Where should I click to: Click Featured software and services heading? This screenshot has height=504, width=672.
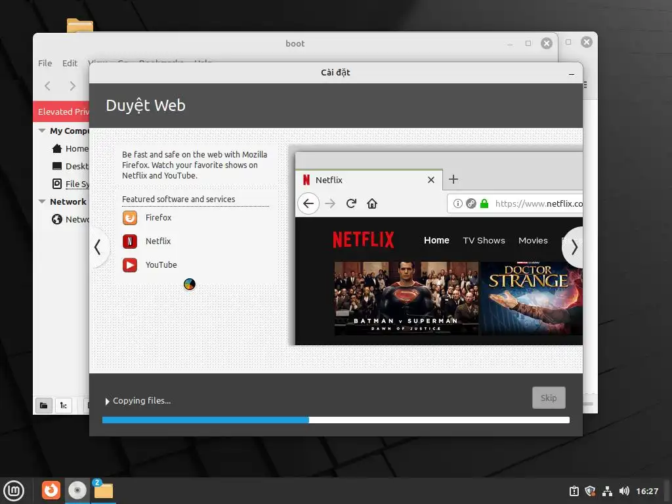[x=178, y=199]
